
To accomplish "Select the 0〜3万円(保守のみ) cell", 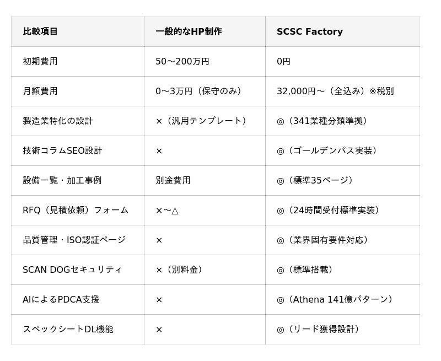I will click(x=200, y=91).
